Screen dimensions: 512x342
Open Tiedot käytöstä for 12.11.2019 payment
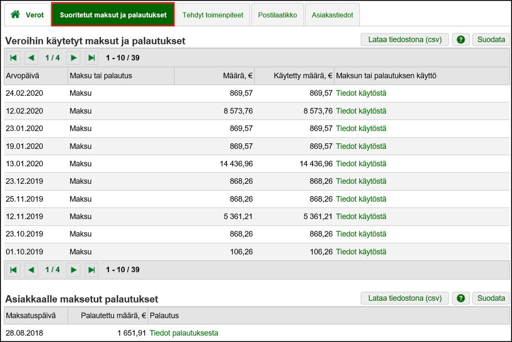point(361,217)
